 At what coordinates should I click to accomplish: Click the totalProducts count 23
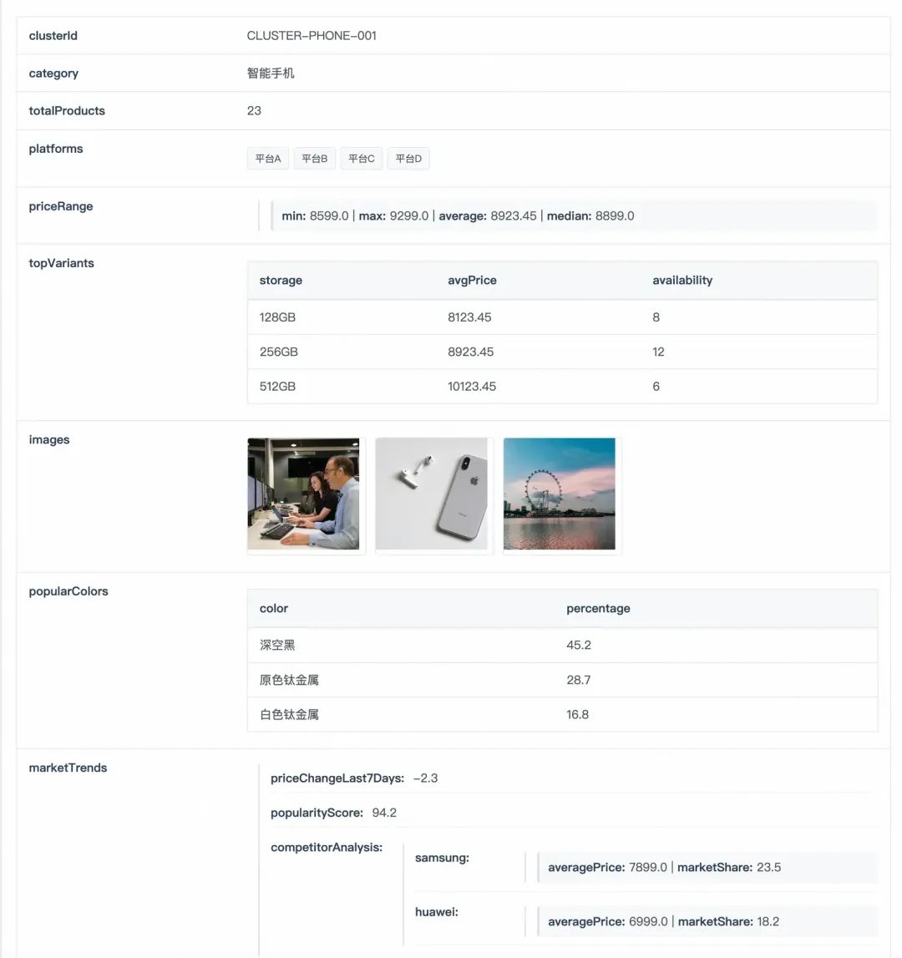(254, 110)
